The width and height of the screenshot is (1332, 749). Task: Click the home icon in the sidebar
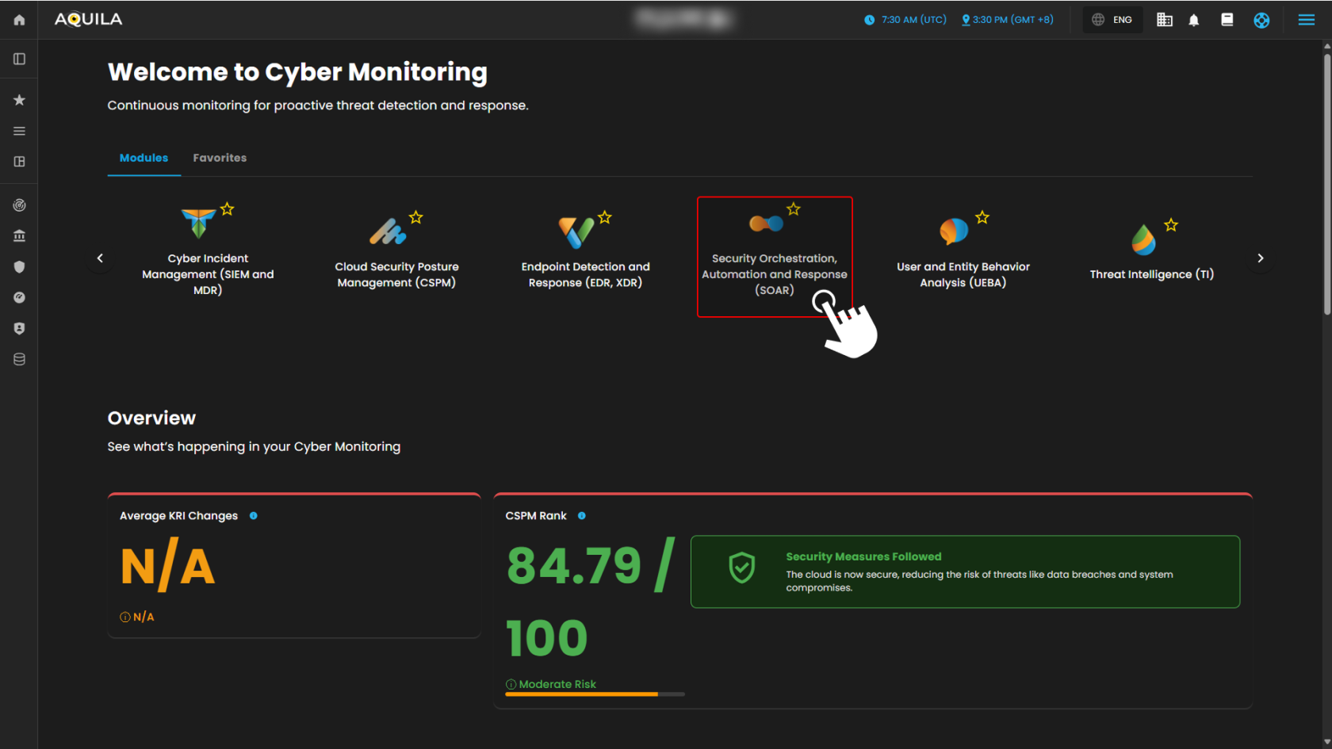(x=19, y=20)
